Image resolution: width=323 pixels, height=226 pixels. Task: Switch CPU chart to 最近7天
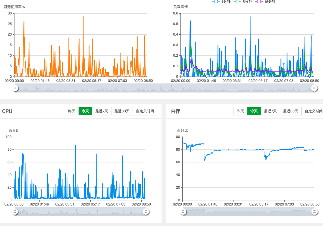click(x=102, y=111)
